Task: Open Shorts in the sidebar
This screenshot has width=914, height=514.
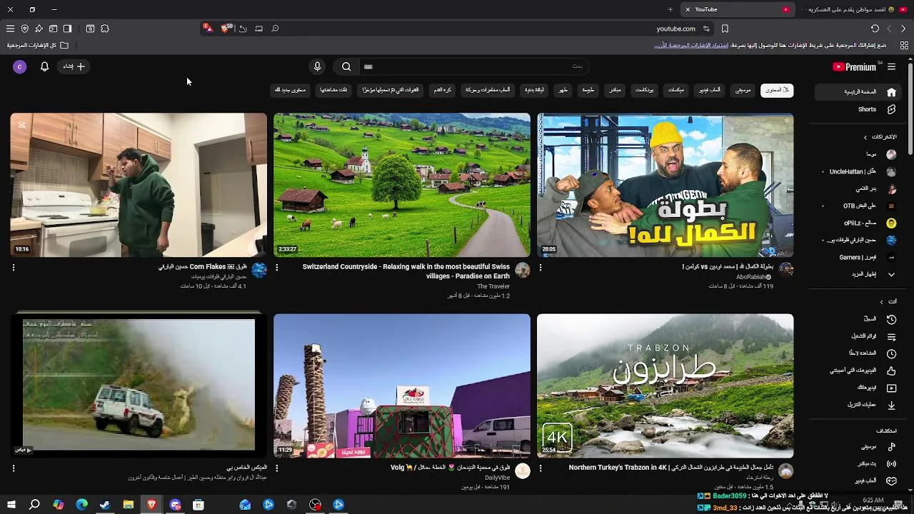Action: (x=858, y=109)
